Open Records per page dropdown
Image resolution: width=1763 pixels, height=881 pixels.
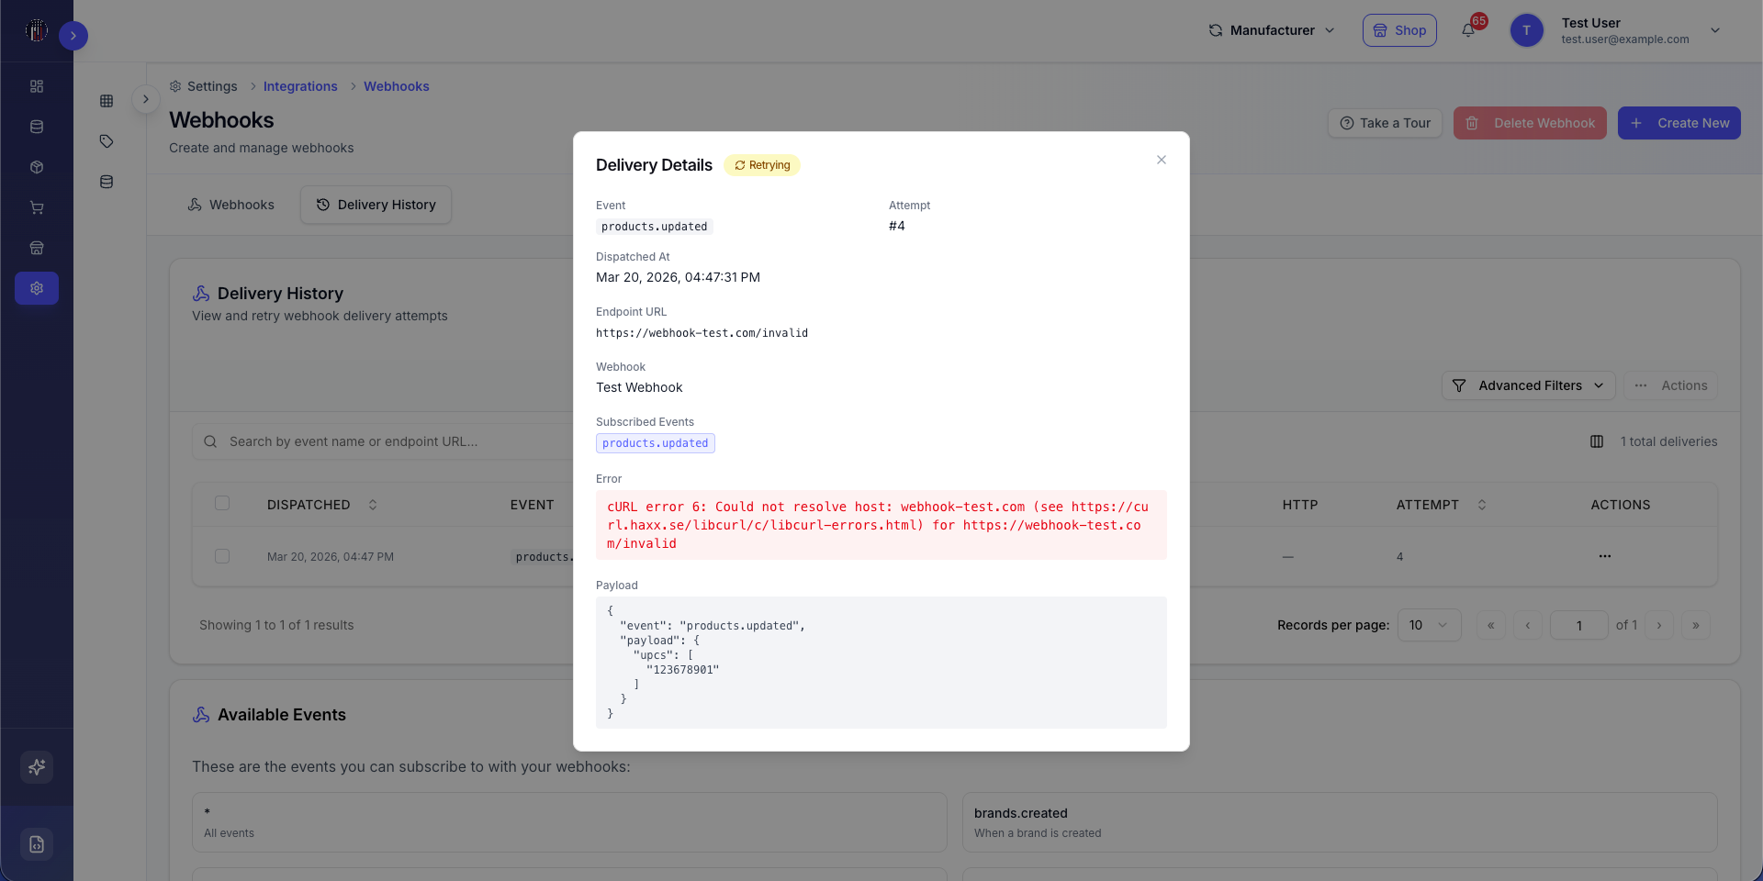1430,625
